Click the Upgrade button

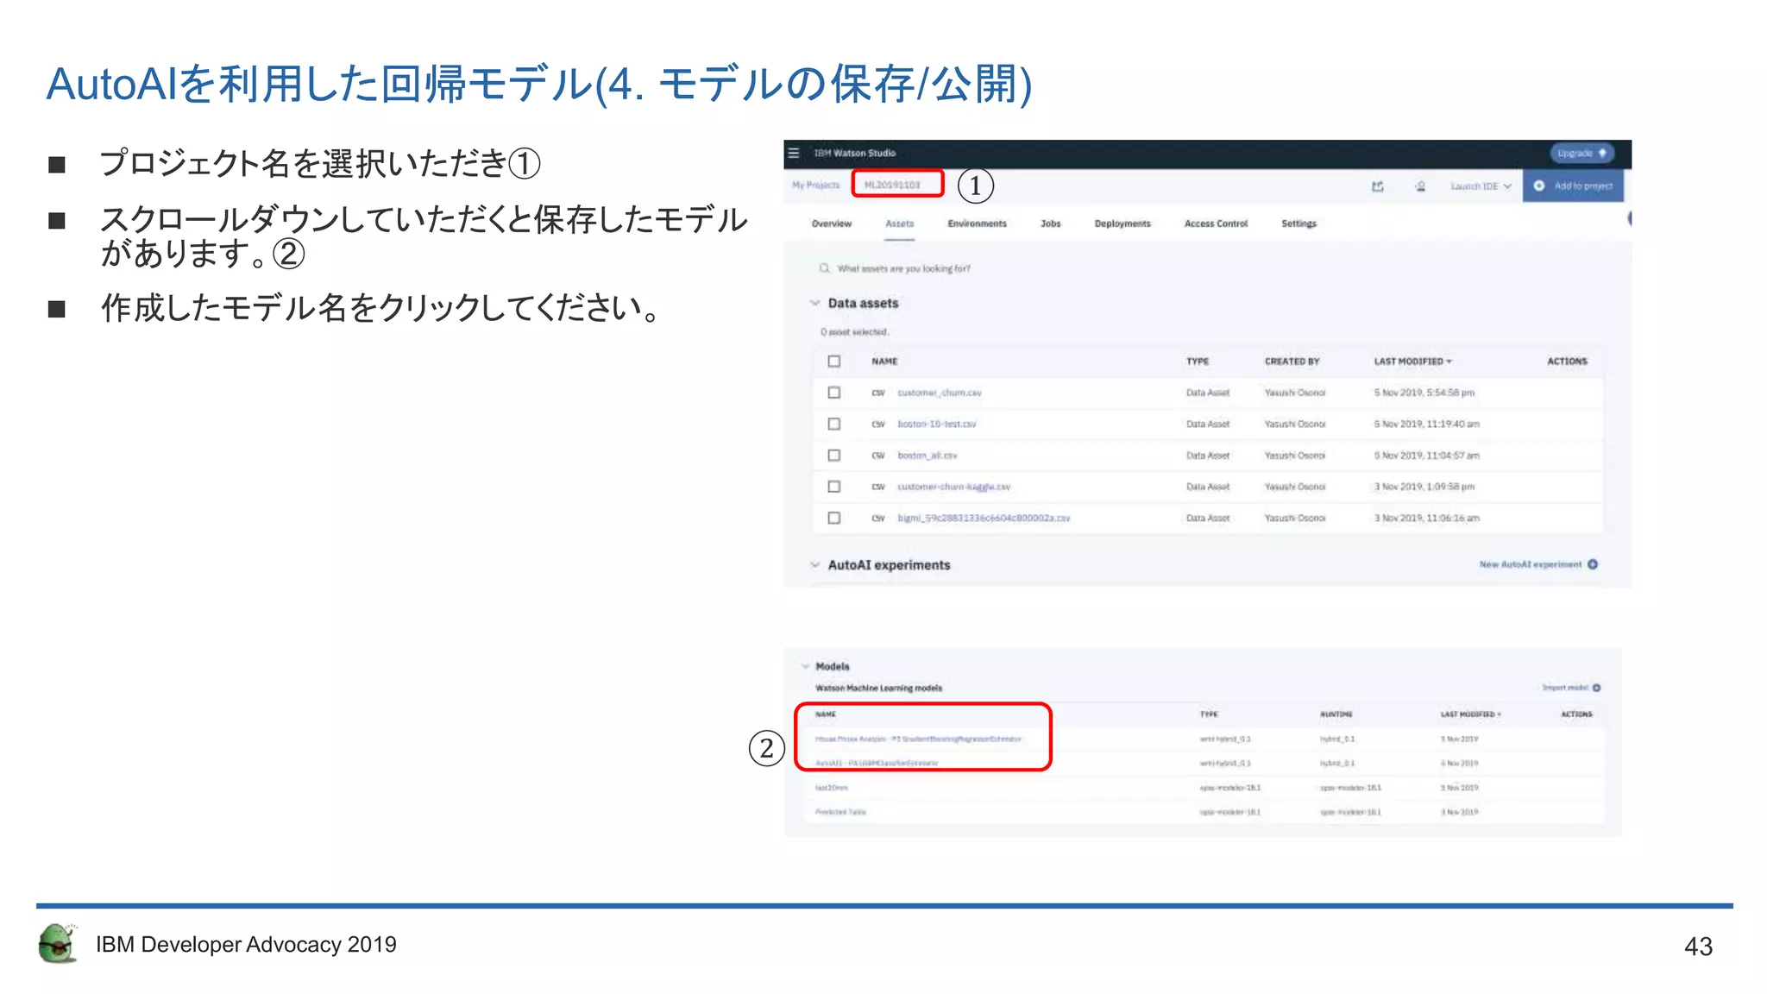(1581, 153)
